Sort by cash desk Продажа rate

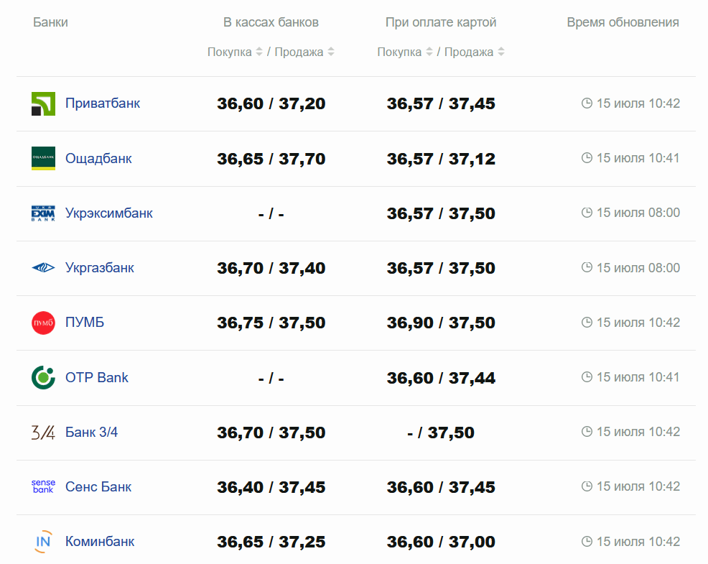[x=331, y=52]
